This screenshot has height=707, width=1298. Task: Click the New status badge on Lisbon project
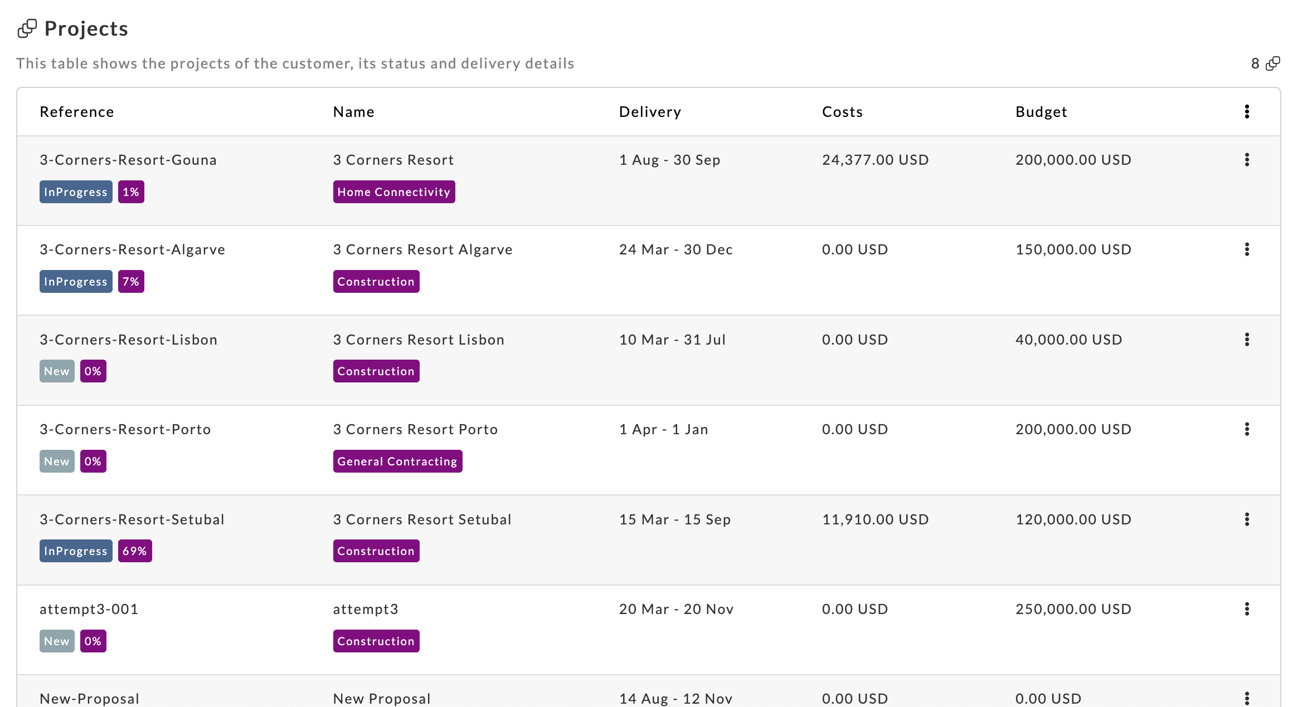(x=57, y=371)
